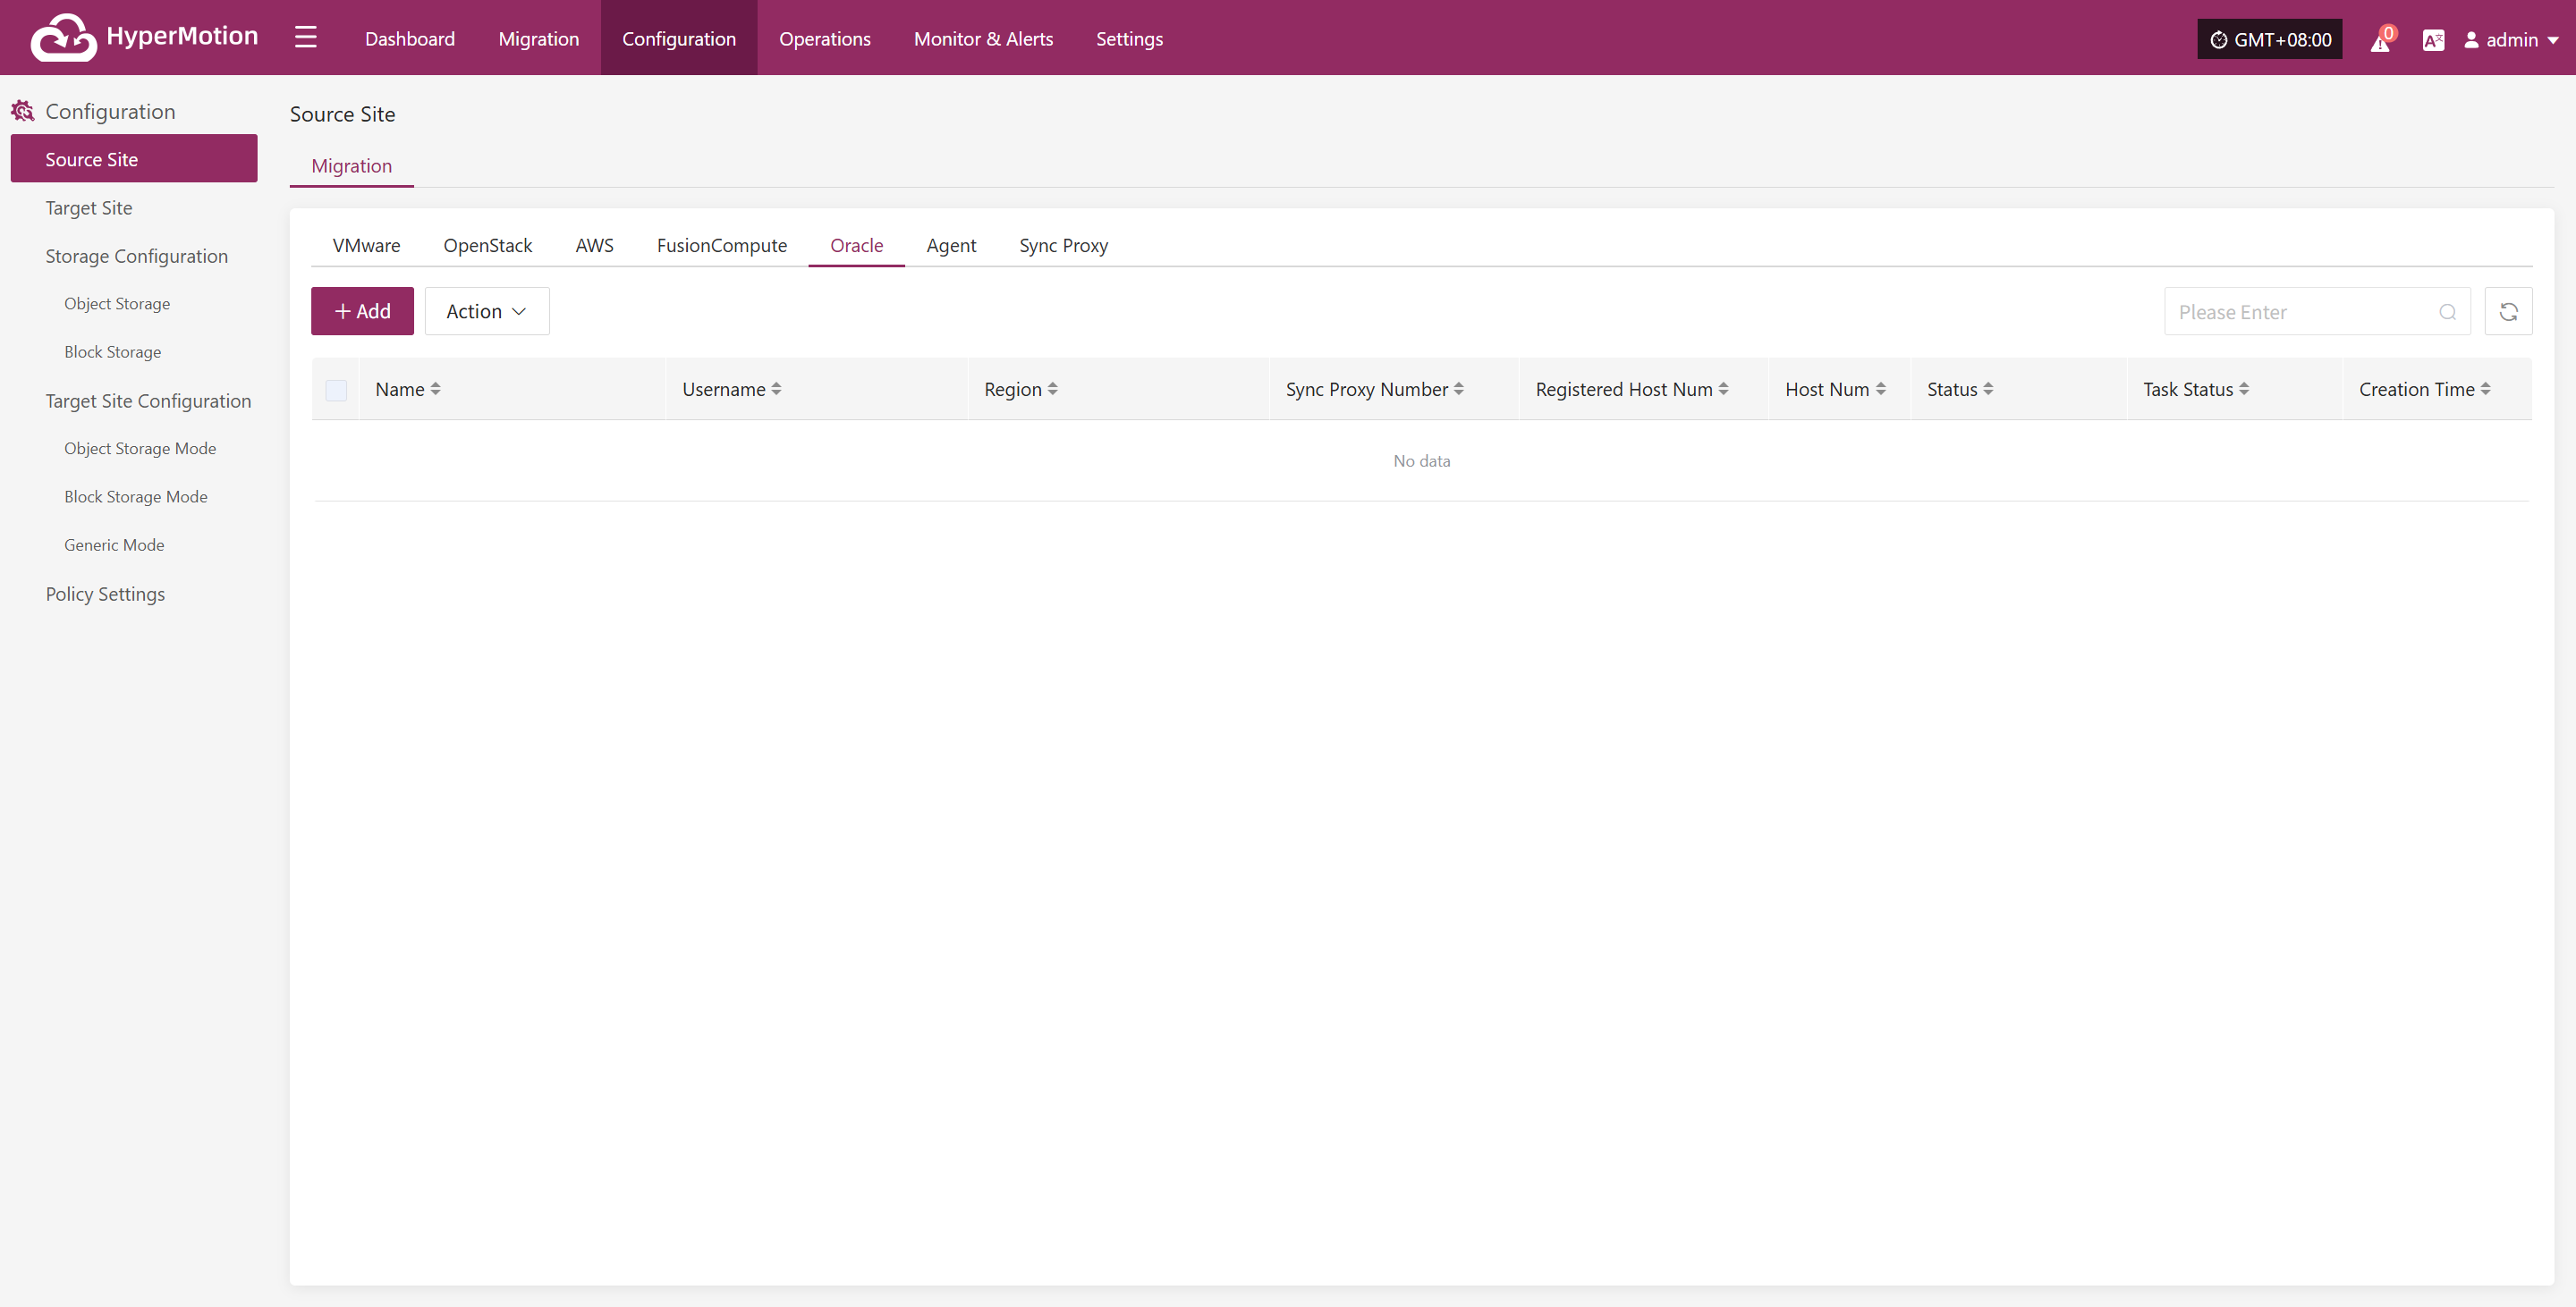2576x1307 pixels.
Task: Sort by Status column arrows
Action: (1988, 389)
